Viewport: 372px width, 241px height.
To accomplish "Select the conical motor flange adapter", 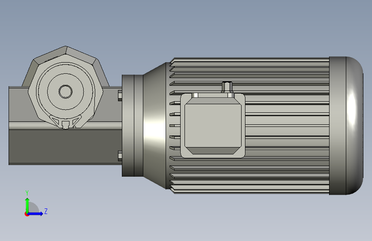I will pyautogui.click(x=154, y=126).
